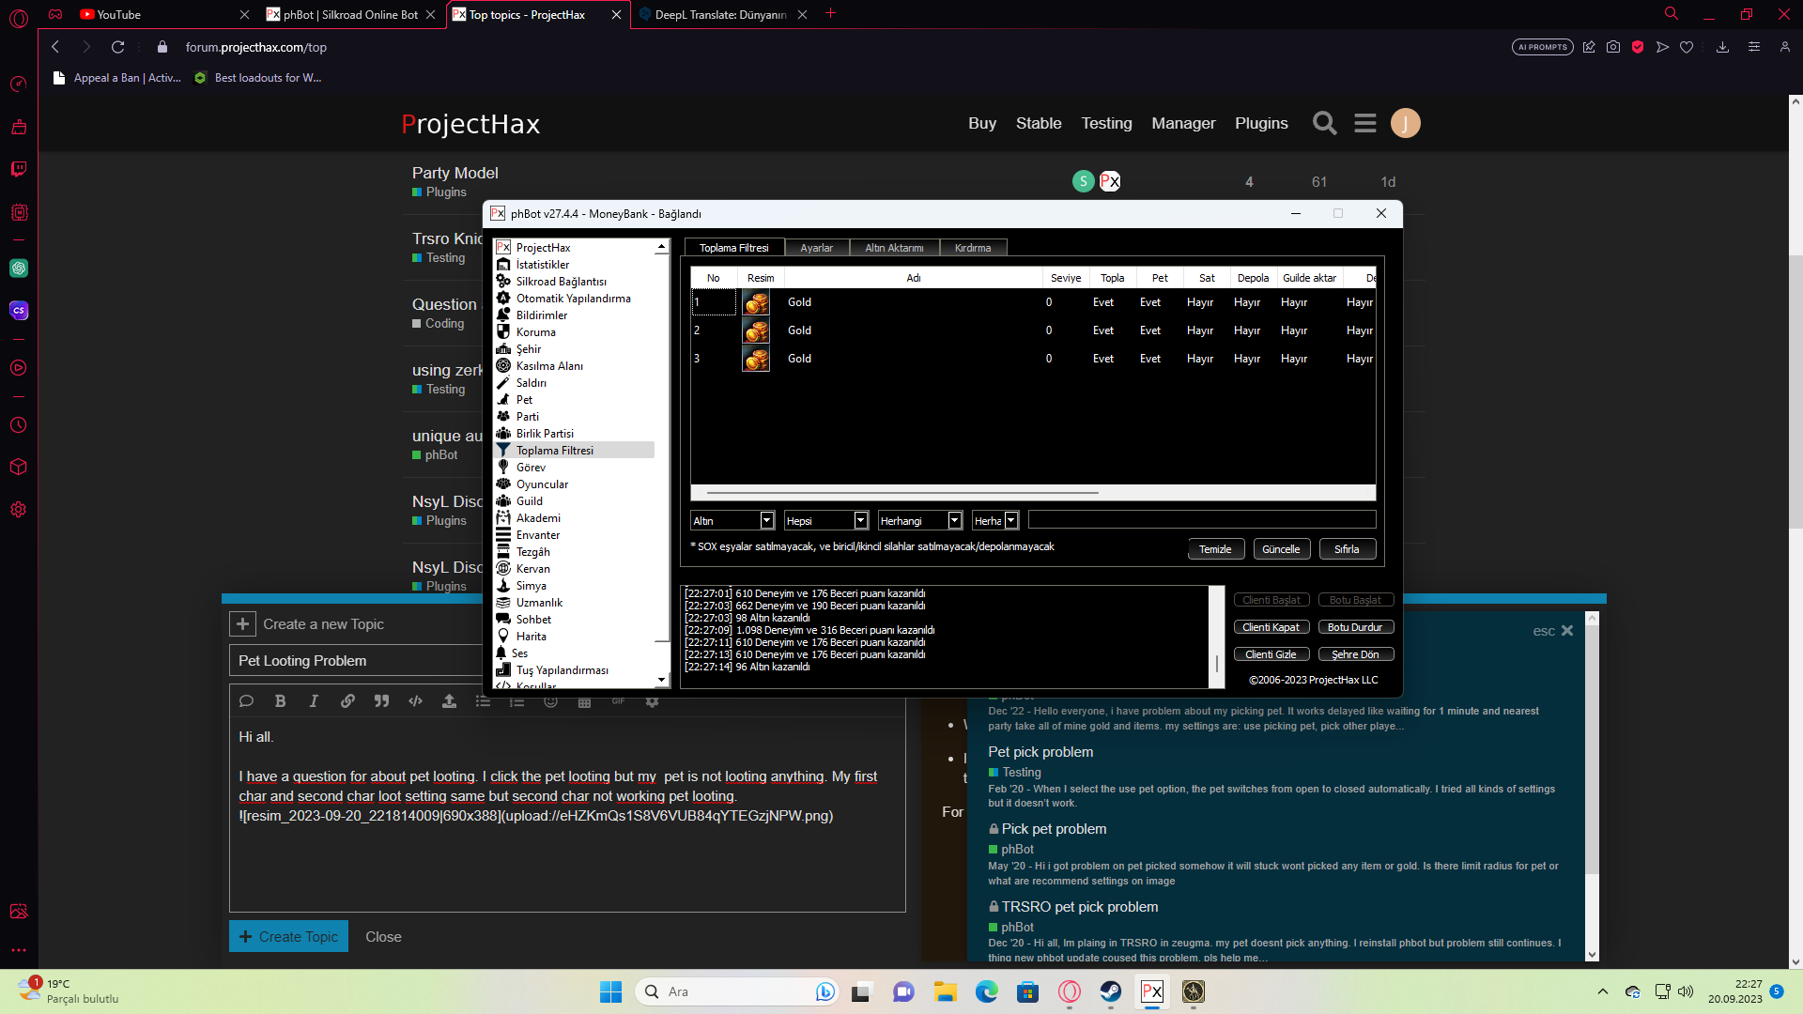Open Pet section in phBot sidebar

(x=524, y=400)
